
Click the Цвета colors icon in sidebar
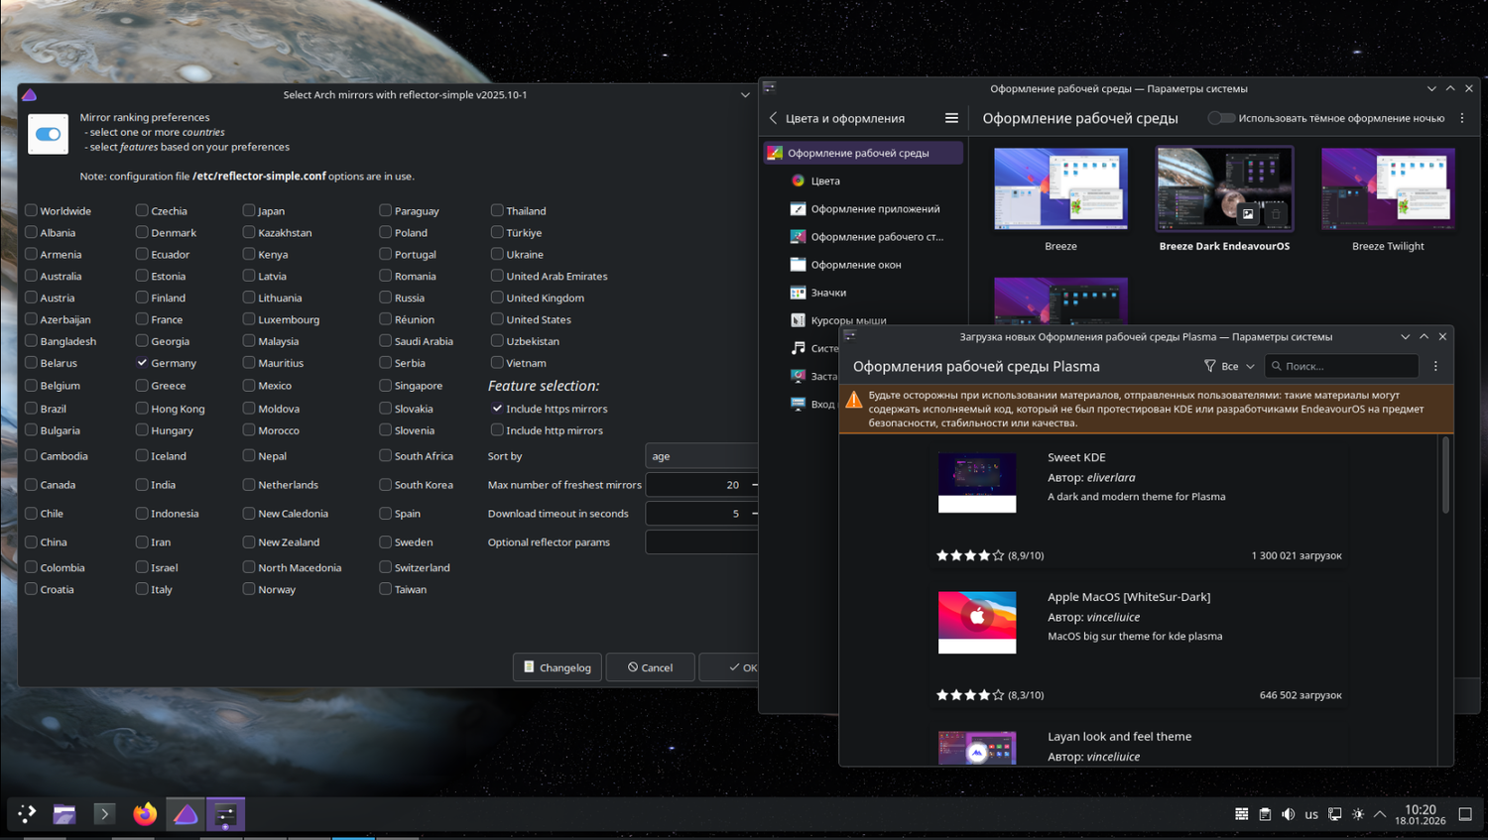(798, 180)
